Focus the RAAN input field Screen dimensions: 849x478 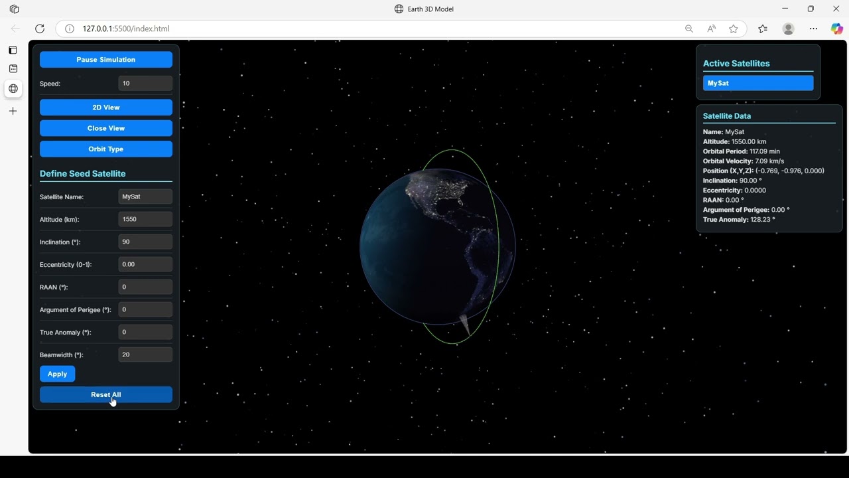145,287
